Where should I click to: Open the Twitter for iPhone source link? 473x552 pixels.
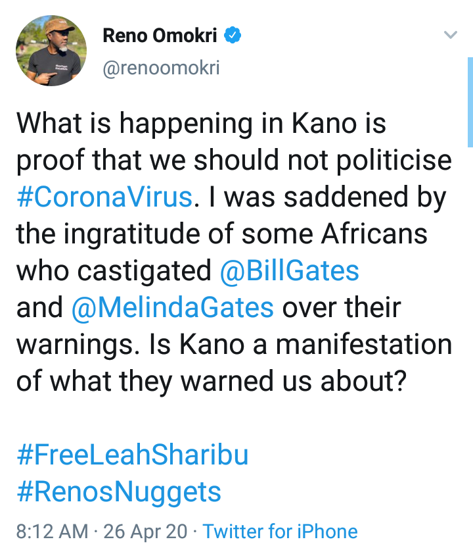pyautogui.click(x=281, y=531)
